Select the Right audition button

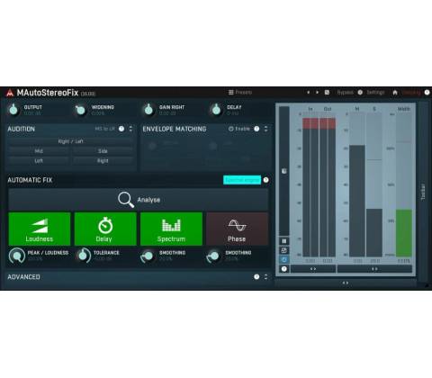103,161
